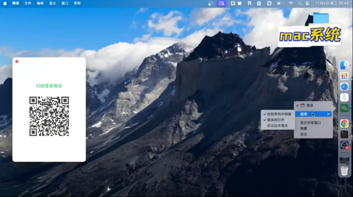Open the 文件 menu in menu bar
The height and width of the screenshot is (197, 353).
coord(28,3)
